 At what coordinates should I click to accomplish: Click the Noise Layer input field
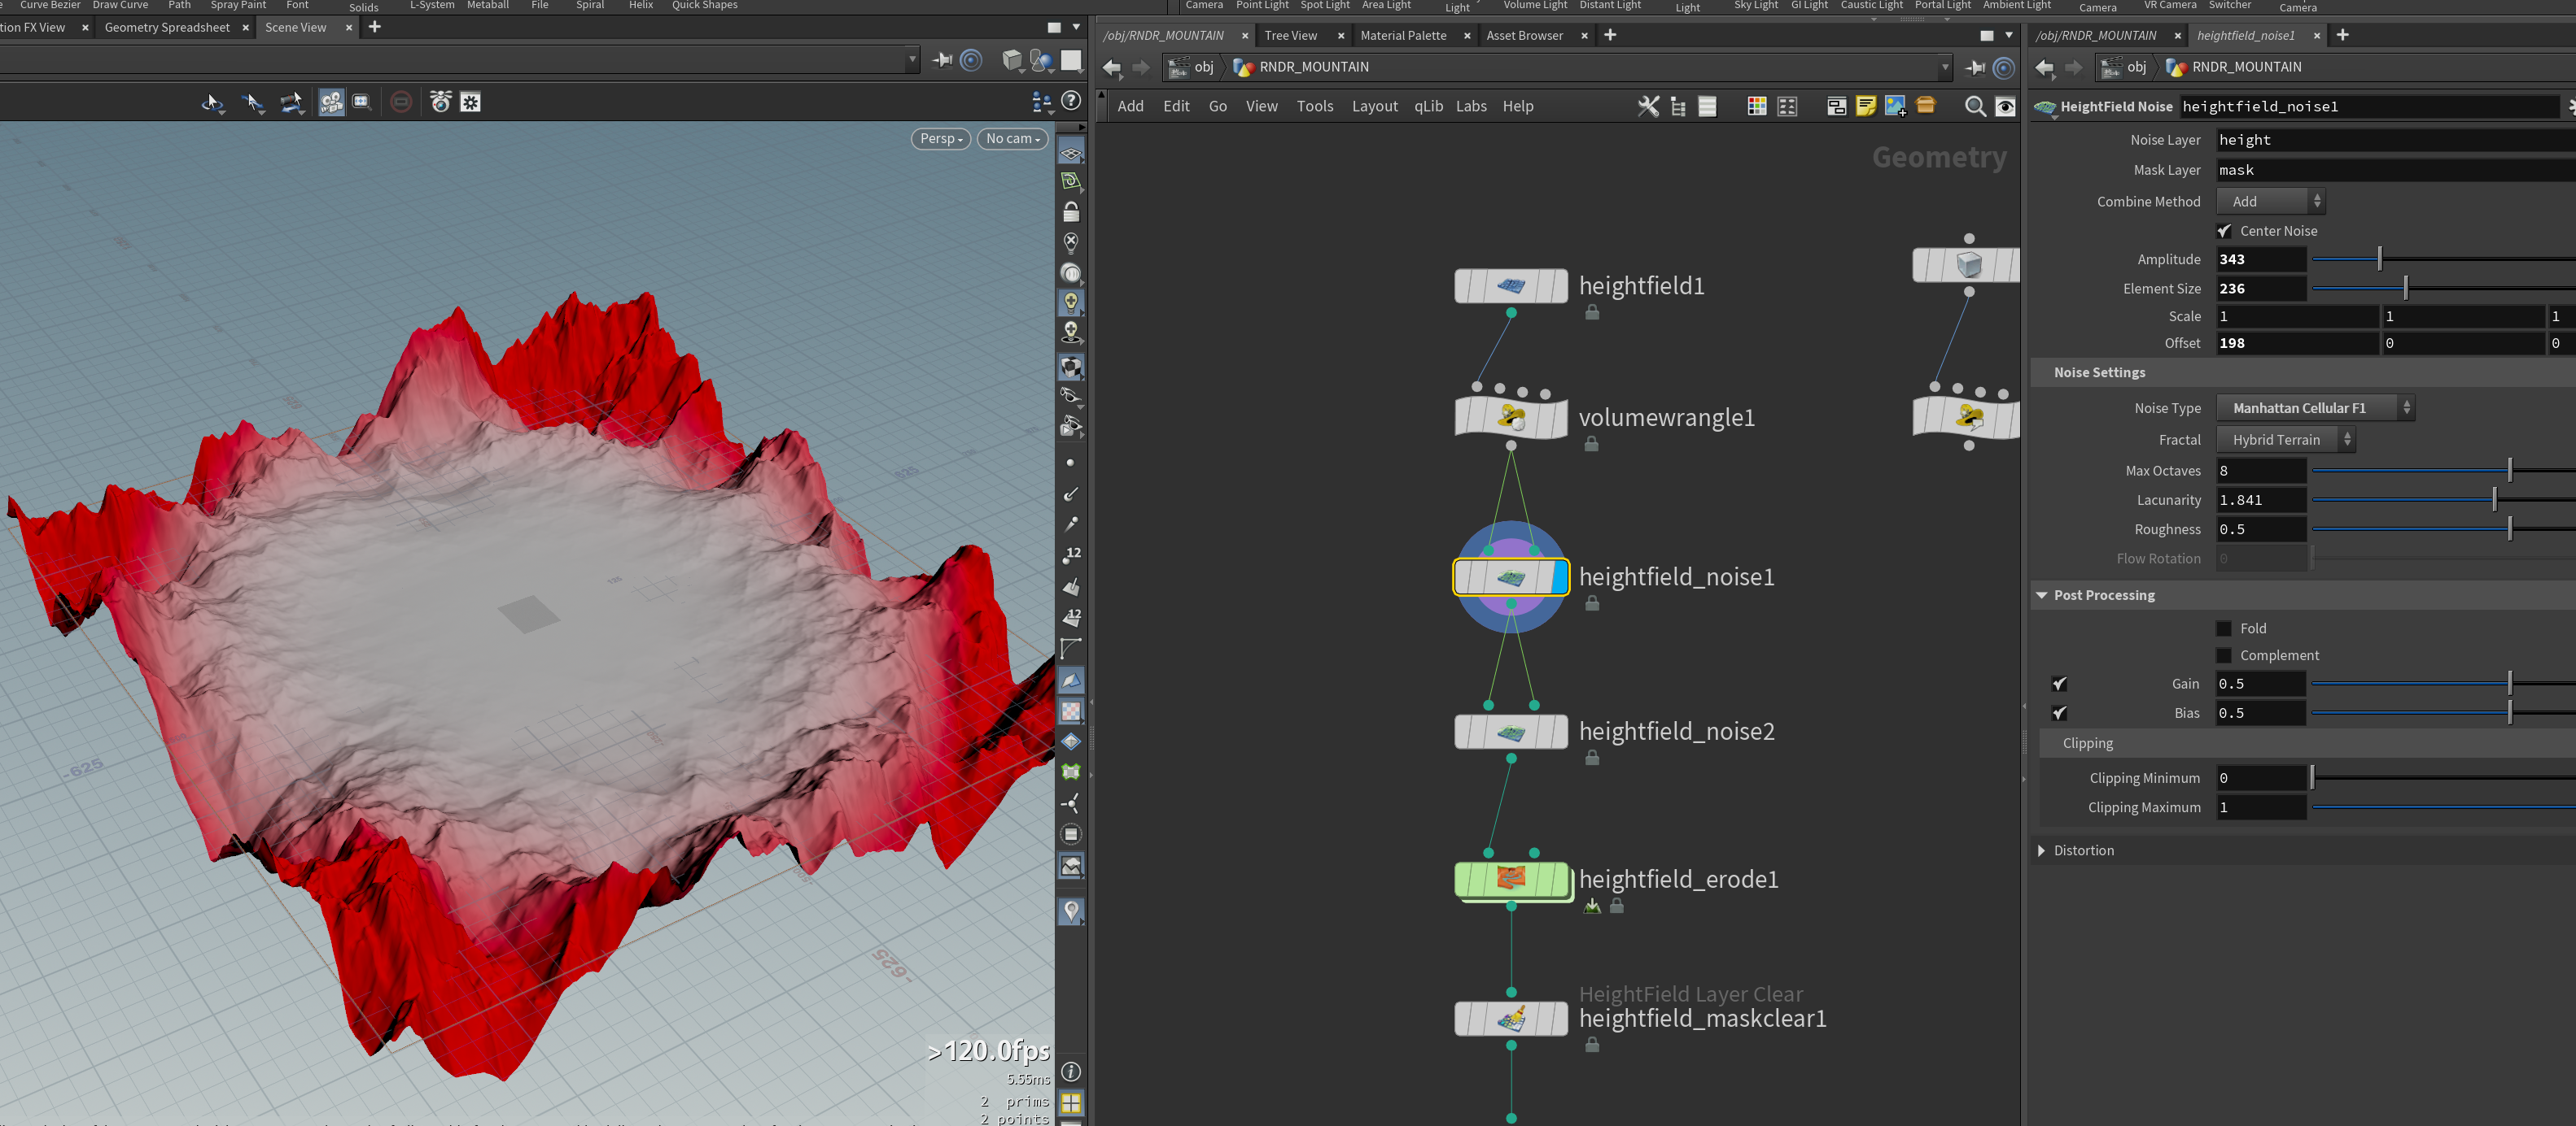pos(2396,140)
